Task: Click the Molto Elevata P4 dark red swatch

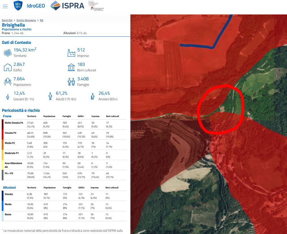Action: coord(3,125)
